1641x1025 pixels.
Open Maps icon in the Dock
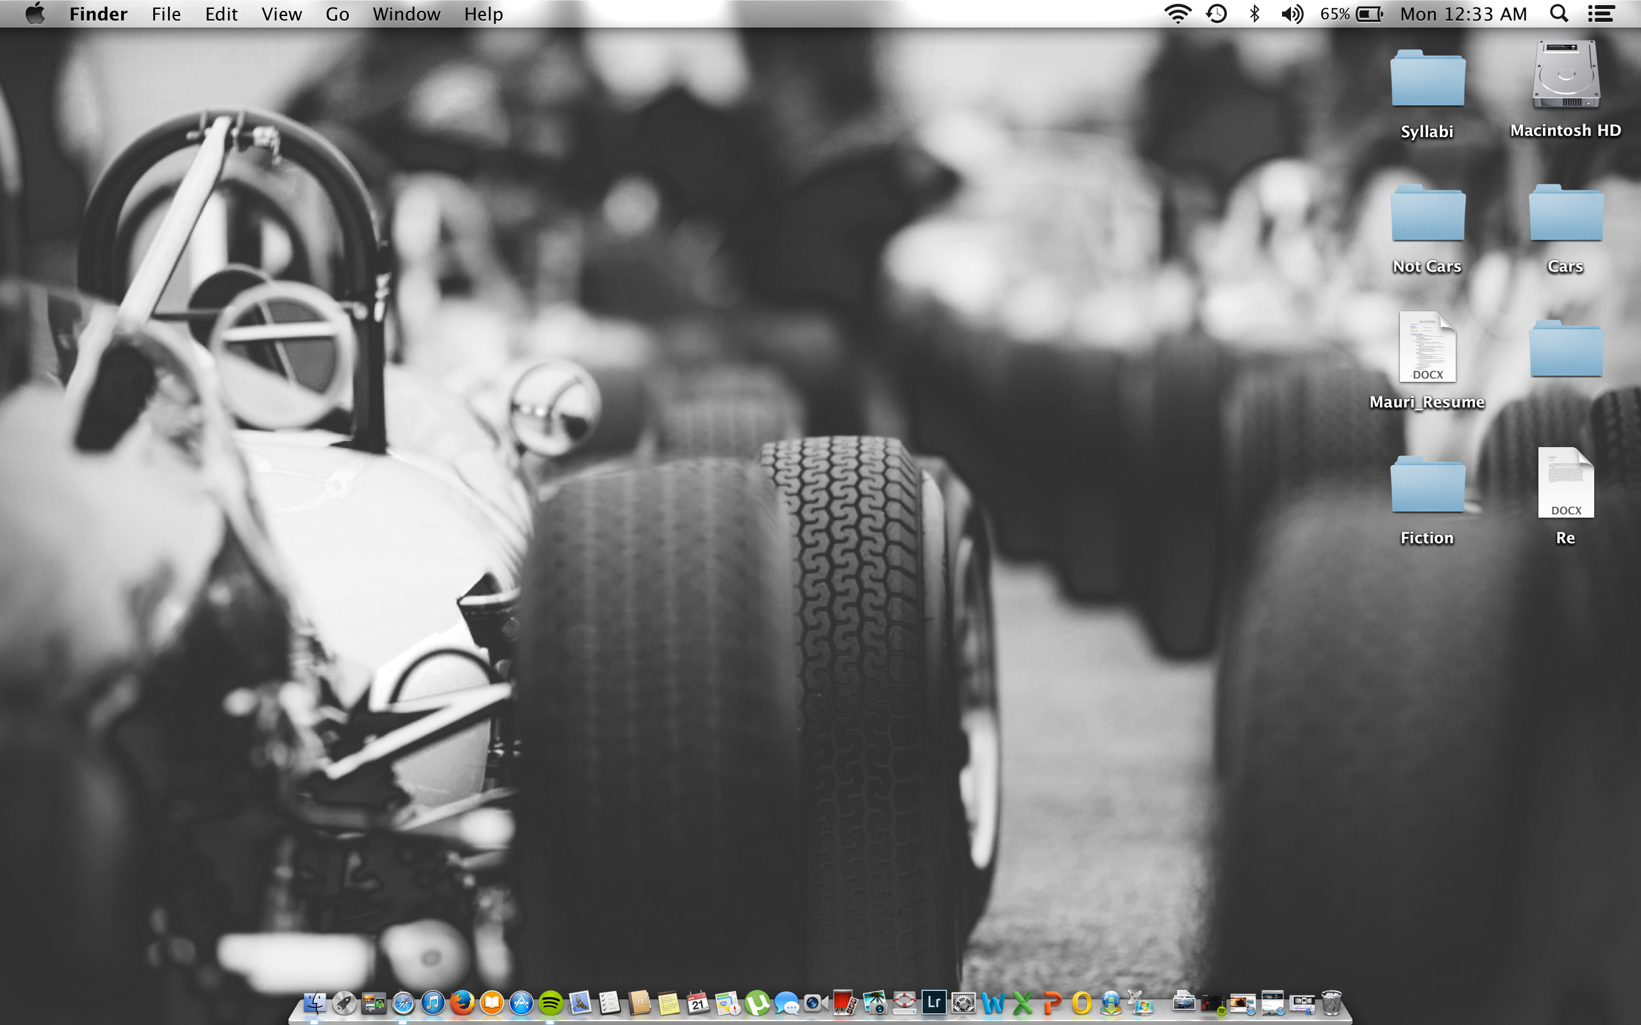[728, 1003]
